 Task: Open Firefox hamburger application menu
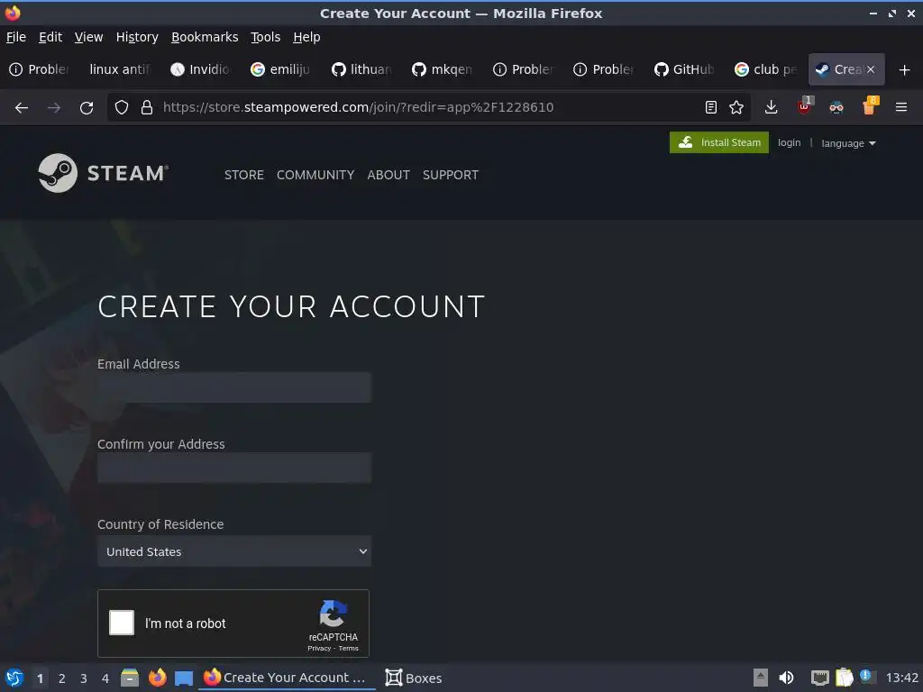(x=901, y=107)
